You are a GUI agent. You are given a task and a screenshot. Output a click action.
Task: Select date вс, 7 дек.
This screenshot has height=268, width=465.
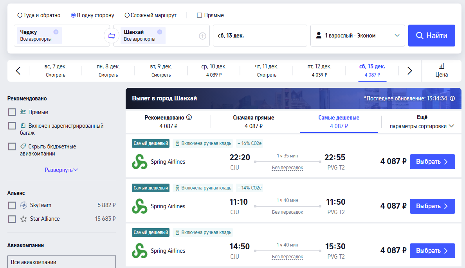(56, 71)
